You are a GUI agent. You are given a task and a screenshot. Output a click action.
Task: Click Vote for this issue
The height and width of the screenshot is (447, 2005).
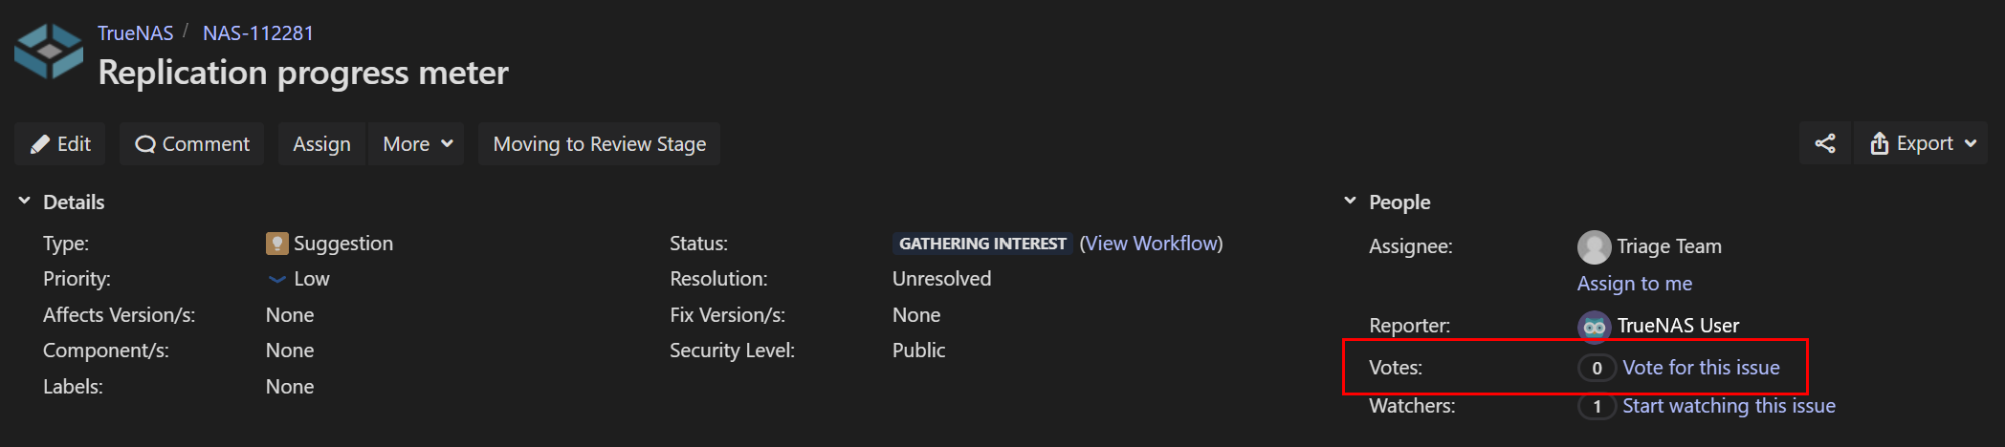tap(1701, 368)
